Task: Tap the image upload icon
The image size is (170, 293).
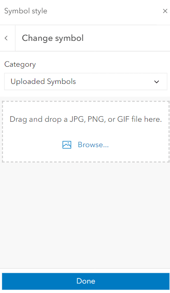Action: tap(67, 145)
